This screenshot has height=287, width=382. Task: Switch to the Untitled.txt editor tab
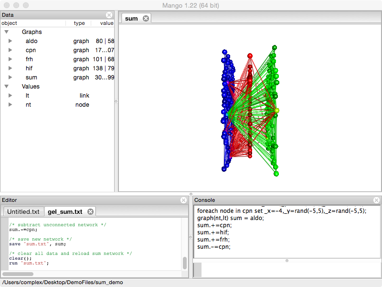pos(23,211)
